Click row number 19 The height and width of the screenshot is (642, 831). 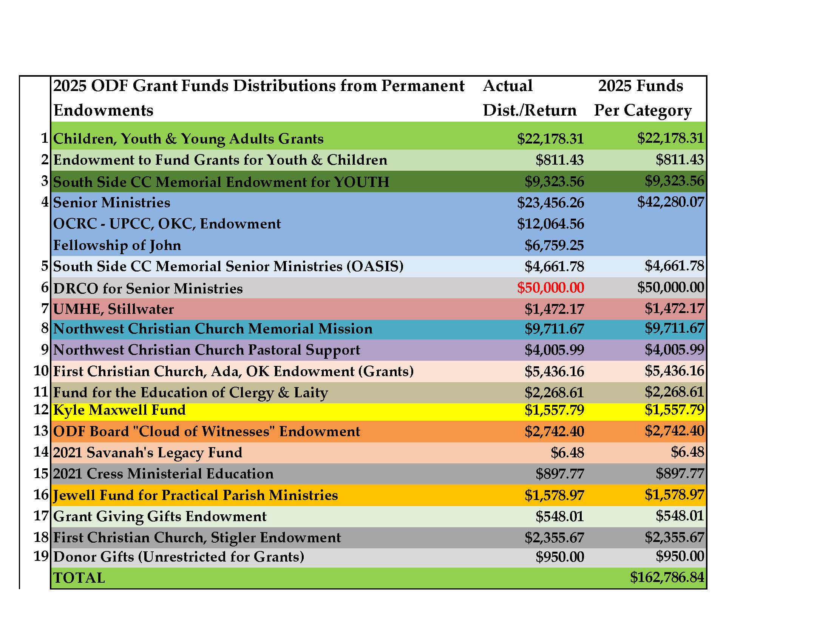coord(42,556)
